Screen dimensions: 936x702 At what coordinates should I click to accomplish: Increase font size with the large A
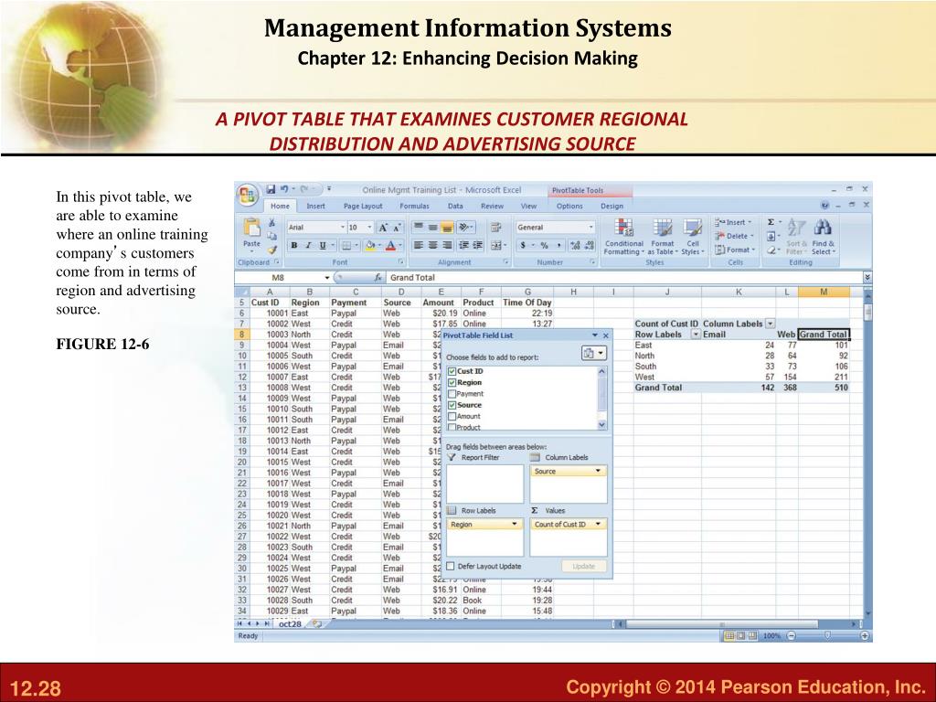coord(383,228)
